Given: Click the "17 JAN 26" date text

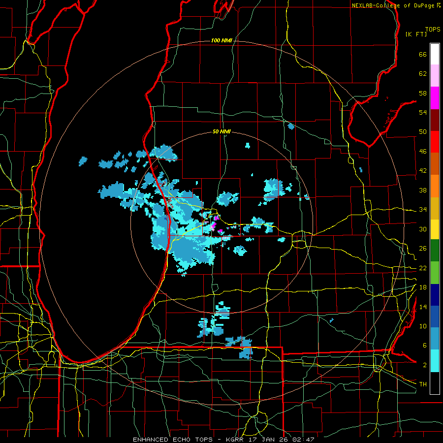Looking at the screenshot, I should click(268, 440).
